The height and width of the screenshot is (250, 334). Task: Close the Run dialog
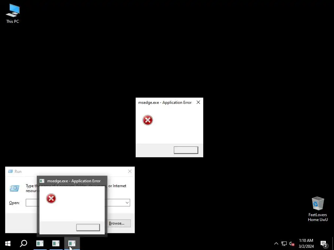pos(130,171)
